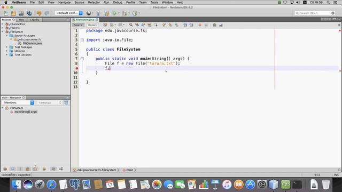Switch to Source view button
Screen dimensions: 342x192
click(x=78, y=25)
